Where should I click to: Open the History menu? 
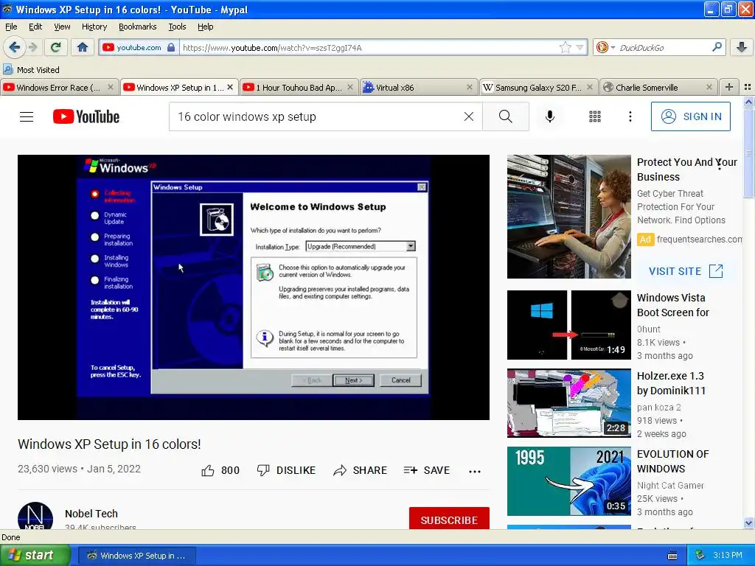click(x=94, y=27)
